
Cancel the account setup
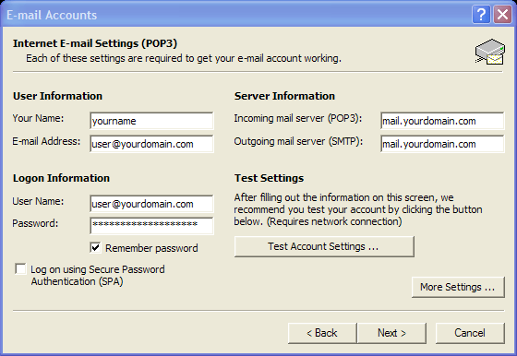coord(470,333)
